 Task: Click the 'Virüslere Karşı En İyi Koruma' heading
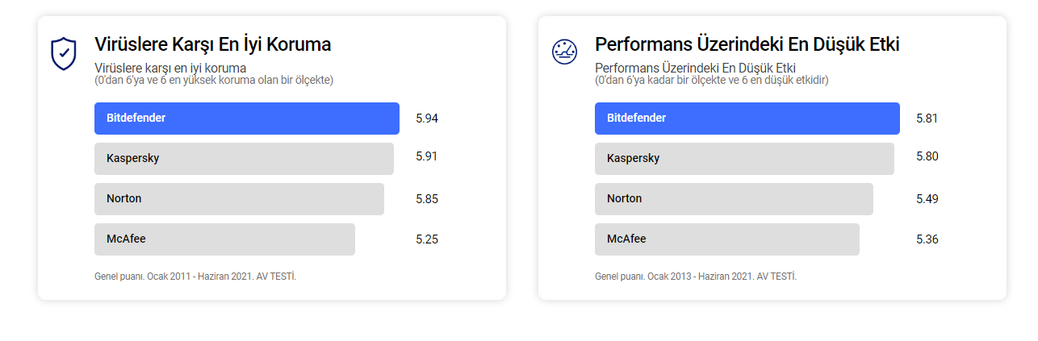point(213,44)
